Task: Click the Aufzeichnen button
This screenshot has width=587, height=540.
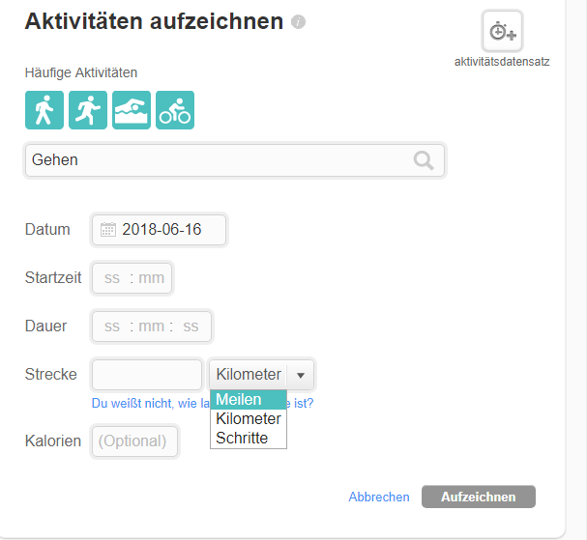Action: 479,497
